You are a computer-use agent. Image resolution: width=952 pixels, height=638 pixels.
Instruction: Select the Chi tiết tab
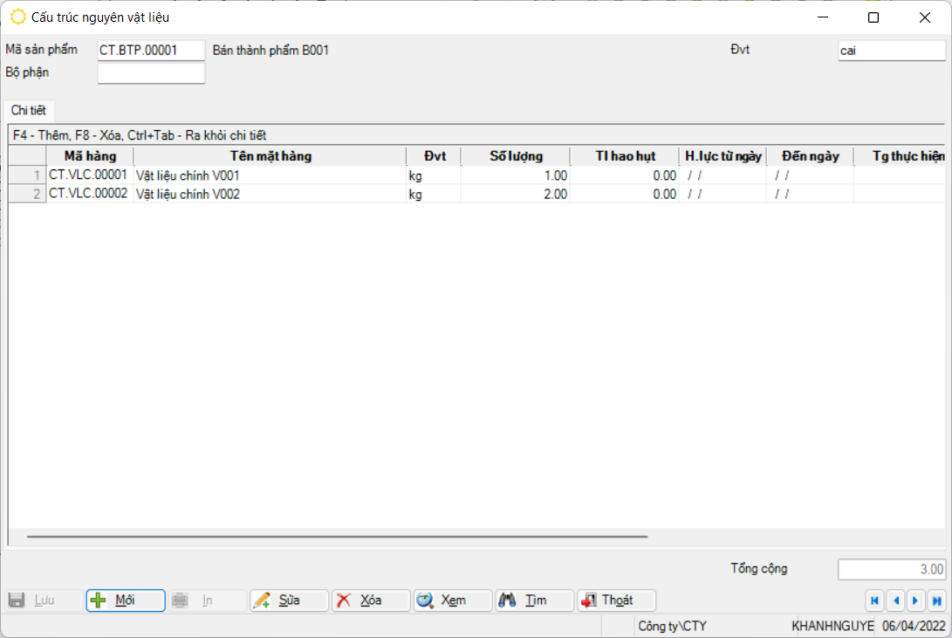click(29, 111)
